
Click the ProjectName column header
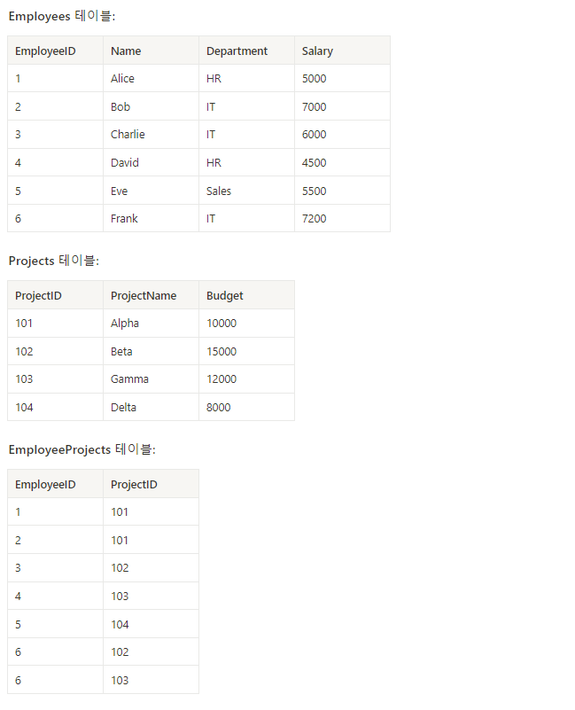tap(151, 295)
